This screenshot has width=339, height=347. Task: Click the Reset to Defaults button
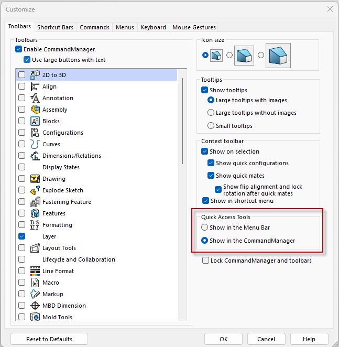click(x=49, y=339)
